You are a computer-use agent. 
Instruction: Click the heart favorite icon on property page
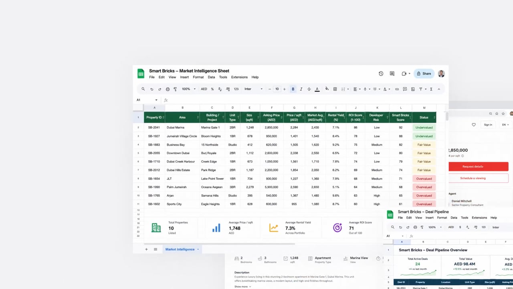[x=474, y=125]
